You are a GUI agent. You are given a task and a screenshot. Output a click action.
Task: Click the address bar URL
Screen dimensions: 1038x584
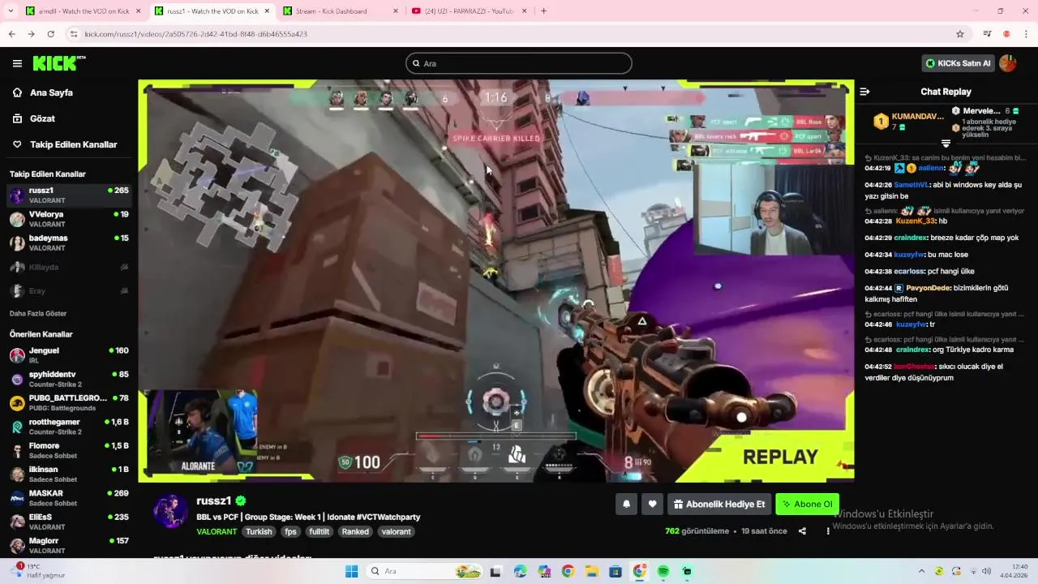[x=196, y=34]
